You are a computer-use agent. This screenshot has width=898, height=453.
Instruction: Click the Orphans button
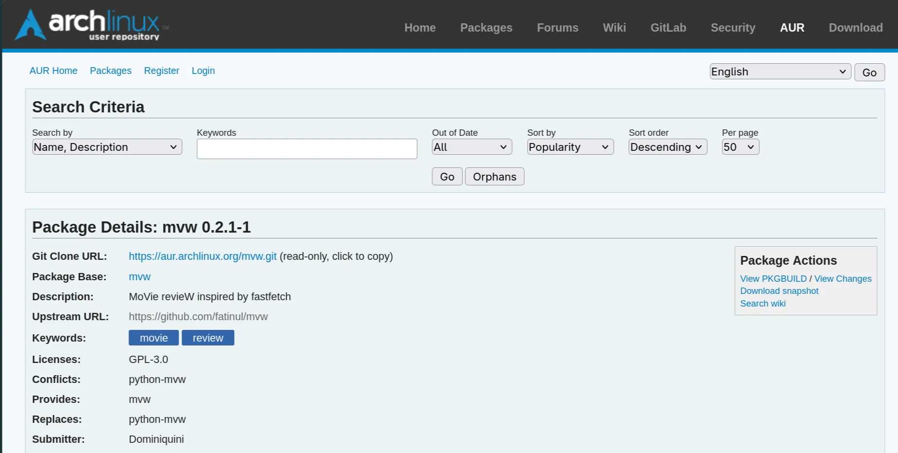click(x=494, y=177)
